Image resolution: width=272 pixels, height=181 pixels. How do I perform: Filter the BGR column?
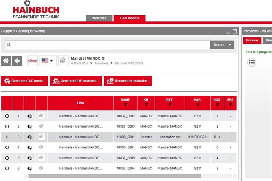pos(217,105)
